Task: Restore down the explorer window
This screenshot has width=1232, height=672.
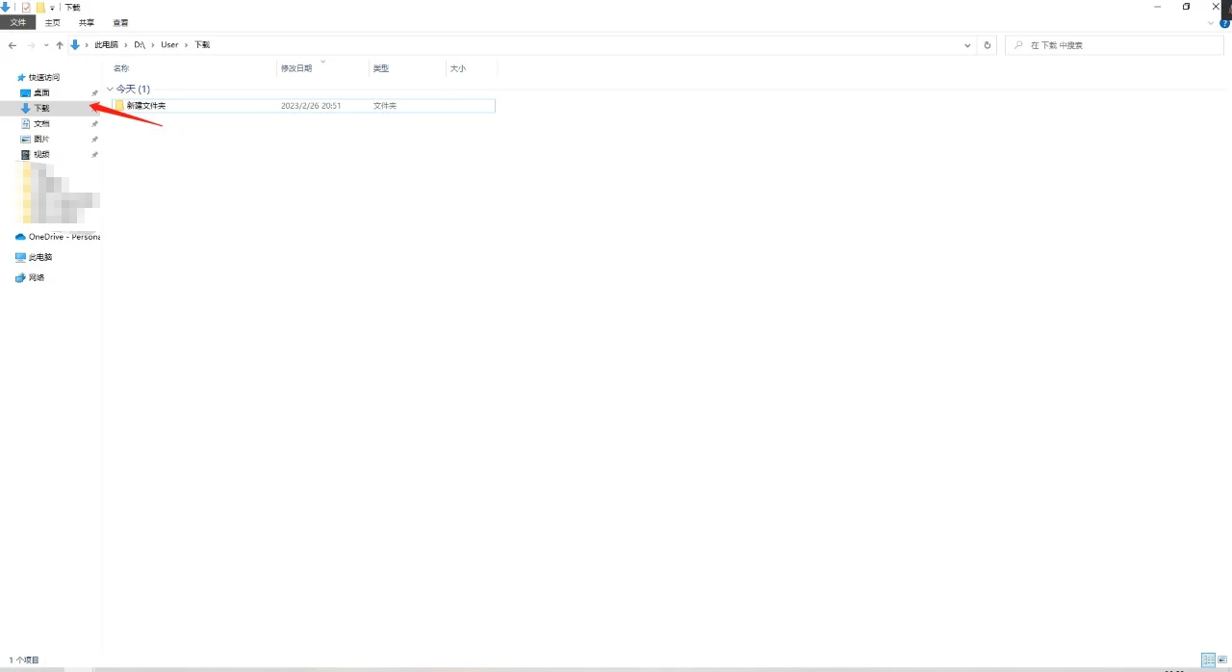Action: (x=1187, y=7)
